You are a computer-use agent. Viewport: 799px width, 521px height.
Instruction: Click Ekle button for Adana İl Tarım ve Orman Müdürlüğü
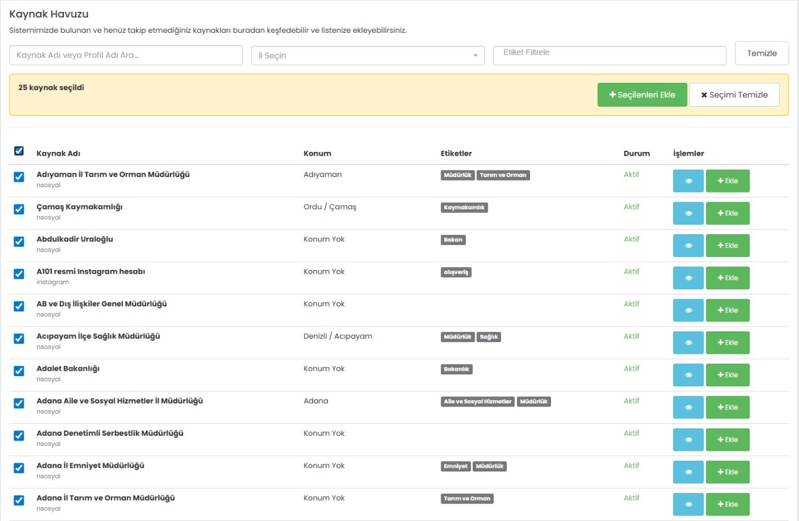[x=727, y=504]
